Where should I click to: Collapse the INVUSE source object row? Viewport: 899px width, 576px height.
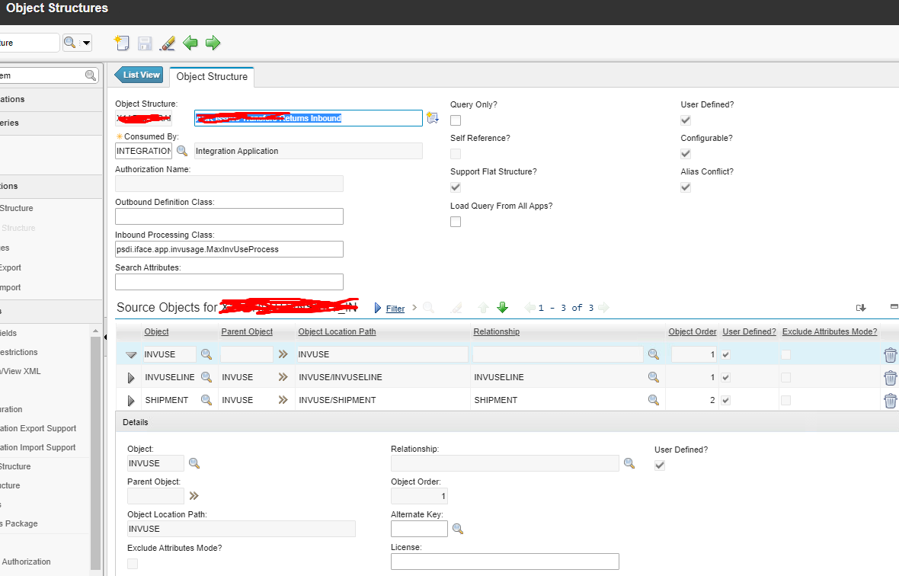[x=130, y=354]
